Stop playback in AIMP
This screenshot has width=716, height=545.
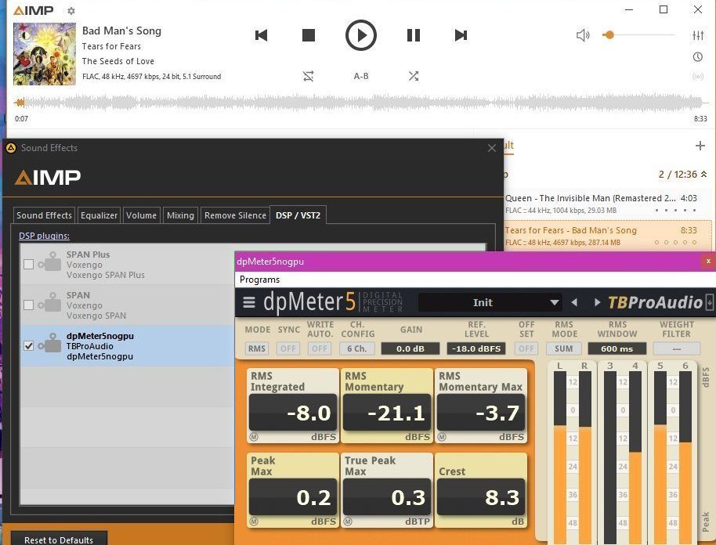(x=309, y=35)
